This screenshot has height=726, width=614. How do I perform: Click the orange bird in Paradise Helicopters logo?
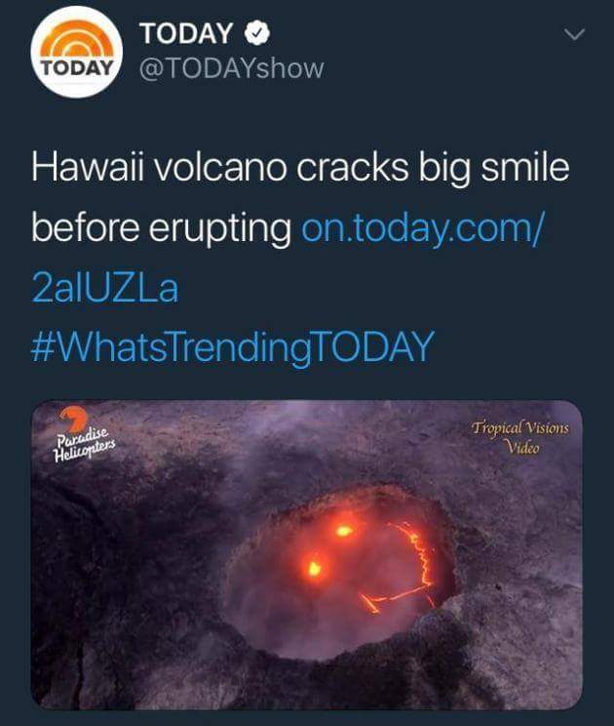[x=73, y=419]
